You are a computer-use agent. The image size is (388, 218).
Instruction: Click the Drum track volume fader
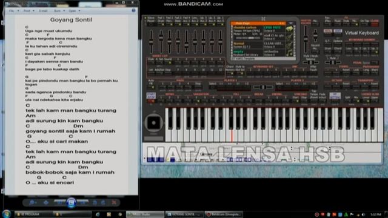tap(161, 37)
